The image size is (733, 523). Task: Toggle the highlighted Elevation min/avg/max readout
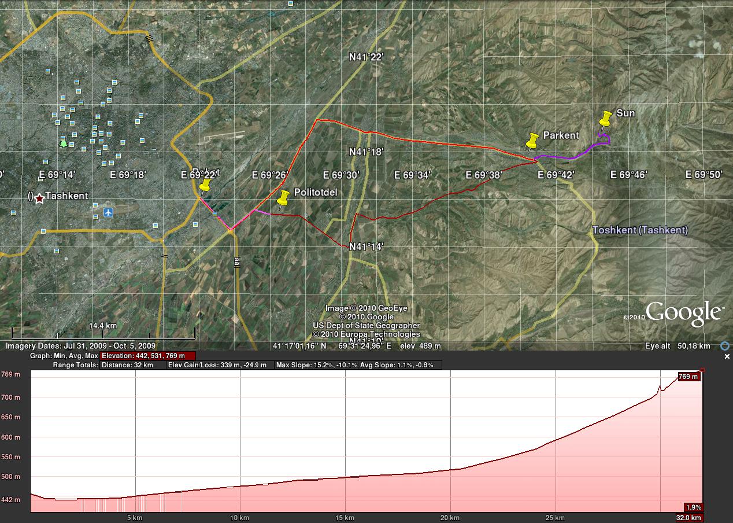(147, 356)
